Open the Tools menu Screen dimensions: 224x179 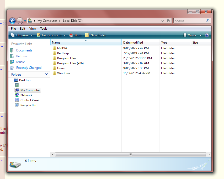44,29
